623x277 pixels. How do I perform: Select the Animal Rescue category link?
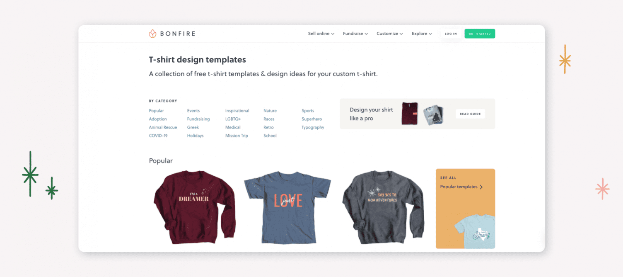[163, 127]
